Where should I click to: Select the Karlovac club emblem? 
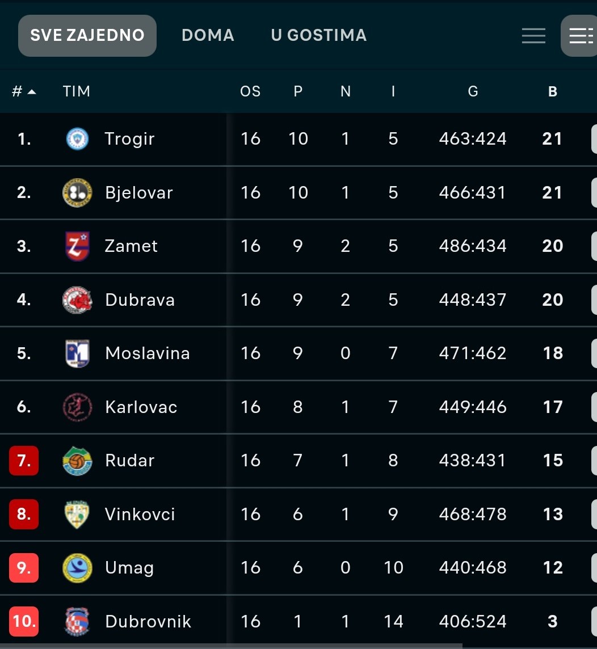click(77, 407)
